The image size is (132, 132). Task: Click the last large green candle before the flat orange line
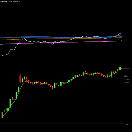coord(120,68)
